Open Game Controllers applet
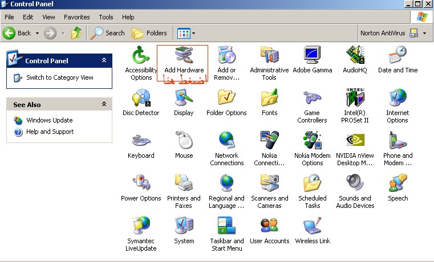 pos(312,106)
